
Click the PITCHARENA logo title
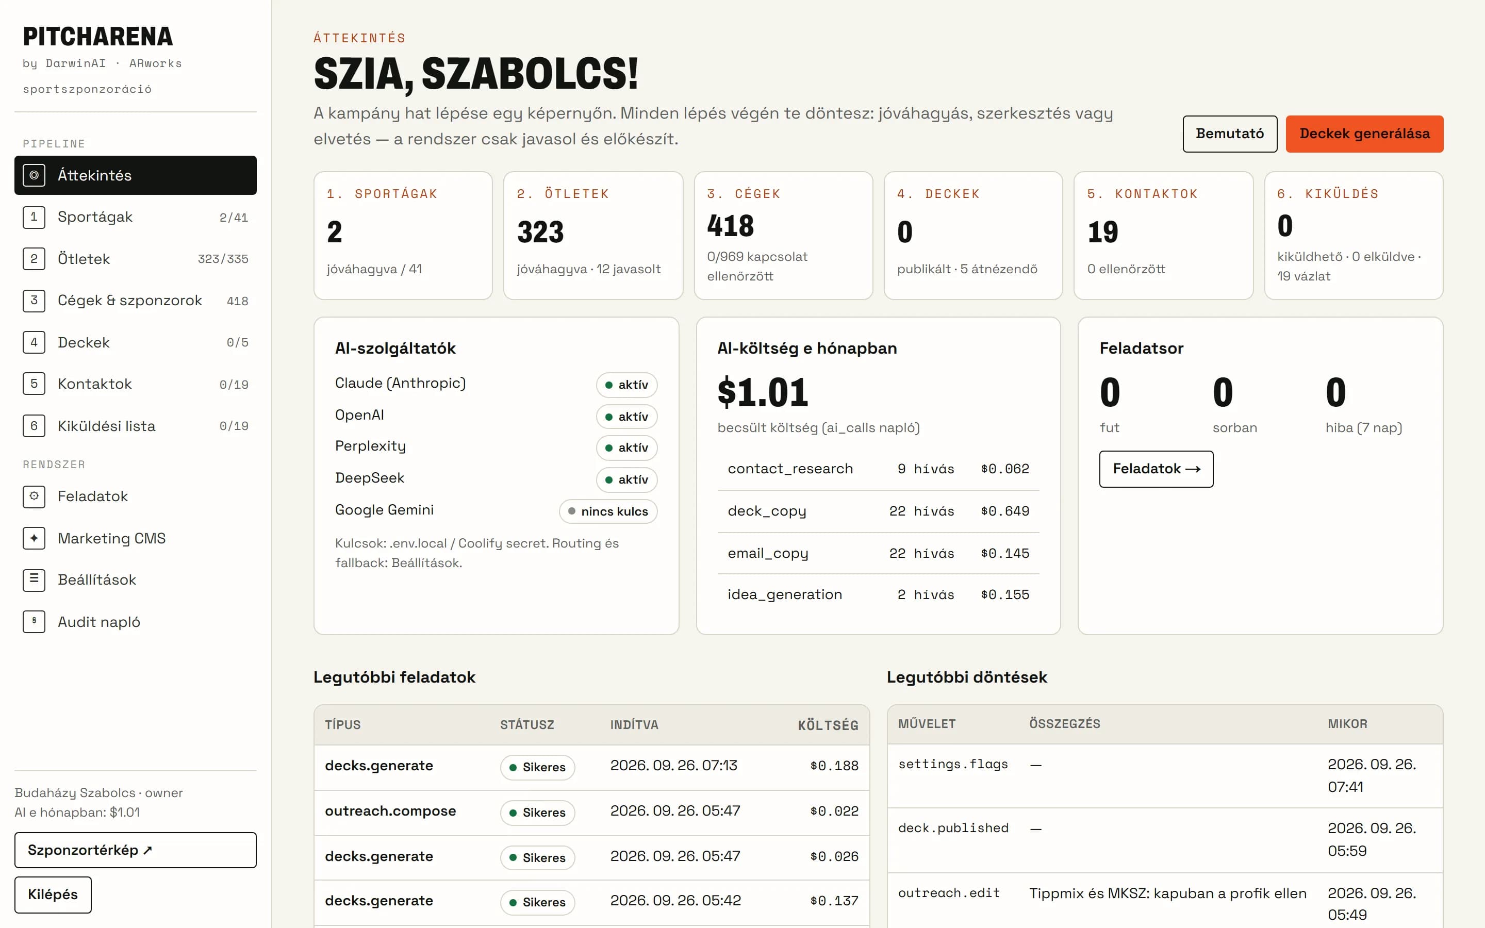point(98,37)
